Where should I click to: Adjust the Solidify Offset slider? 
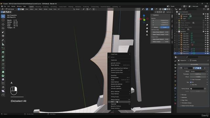(x=198, y=77)
